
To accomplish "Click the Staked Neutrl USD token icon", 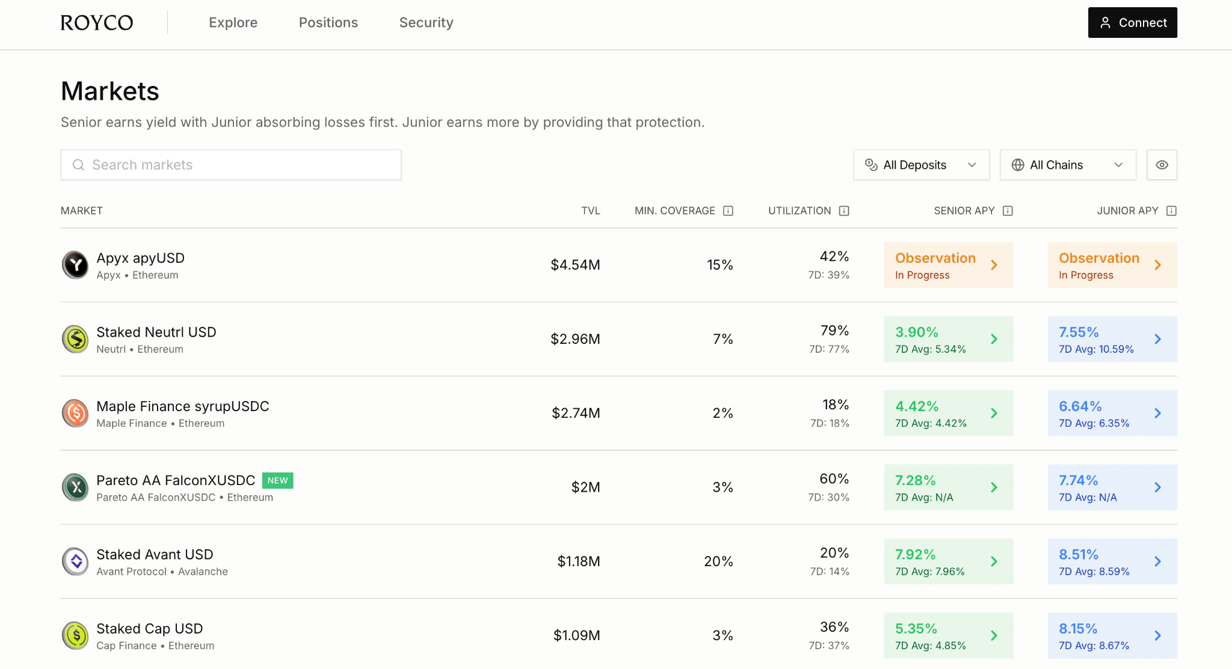I will (76, 339).
